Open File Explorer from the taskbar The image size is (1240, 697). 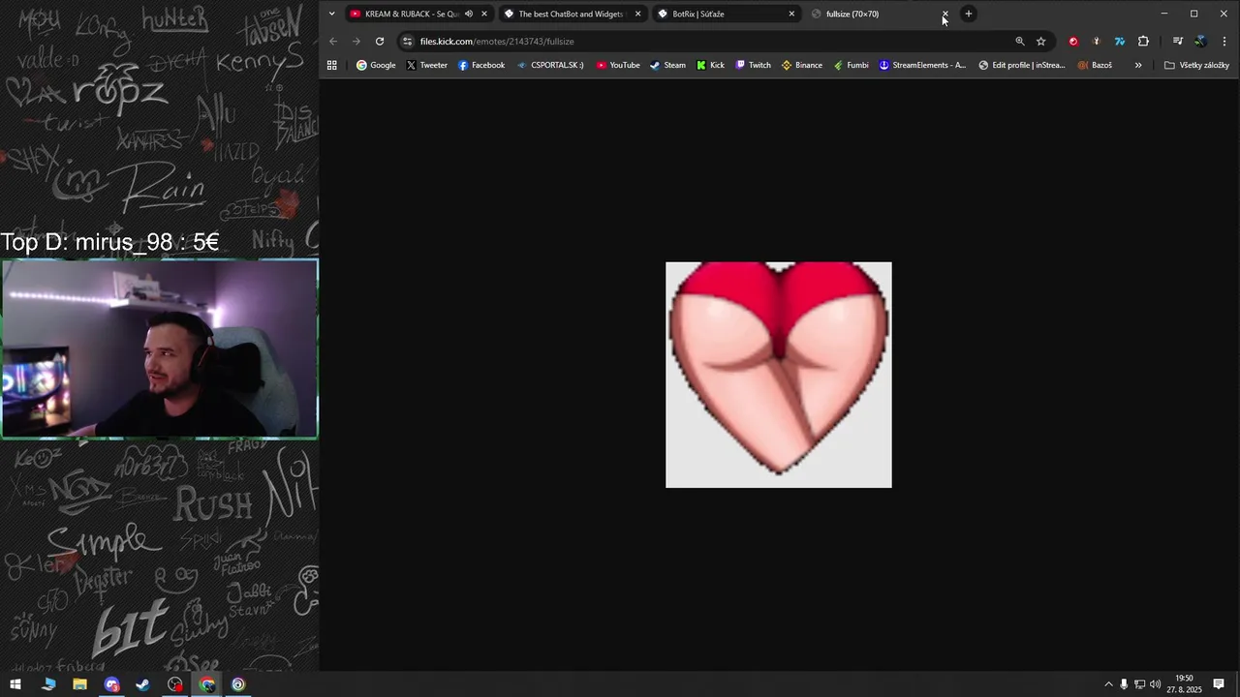(80, 684)
